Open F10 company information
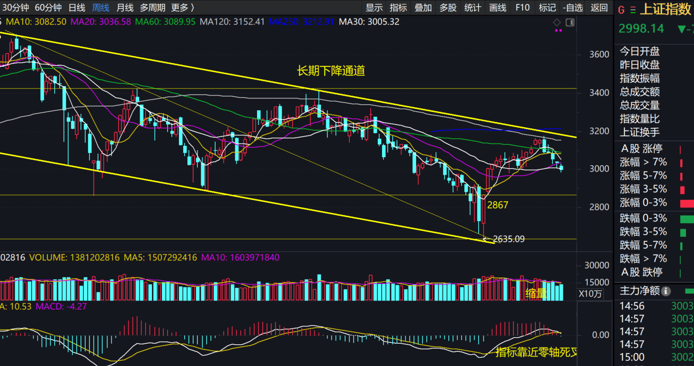 (522, 8)
